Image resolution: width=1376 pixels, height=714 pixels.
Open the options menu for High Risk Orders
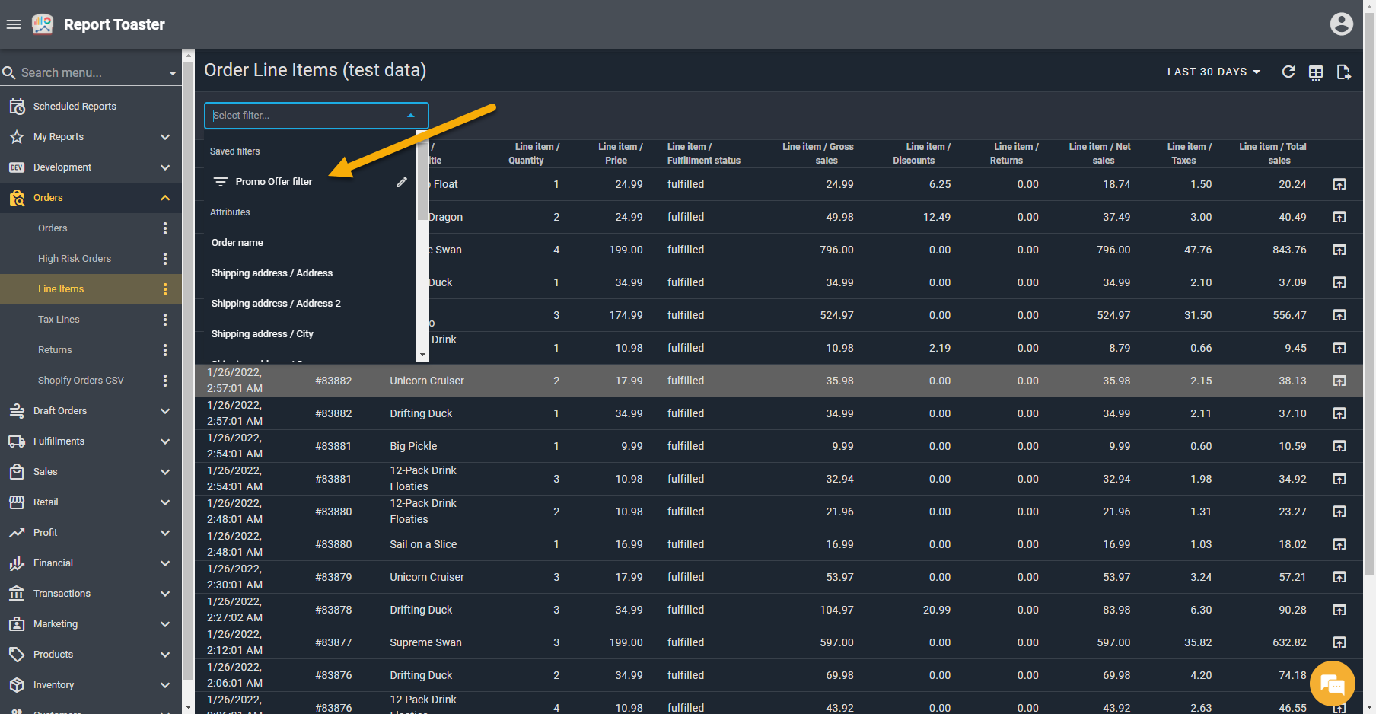coord(165,259)
